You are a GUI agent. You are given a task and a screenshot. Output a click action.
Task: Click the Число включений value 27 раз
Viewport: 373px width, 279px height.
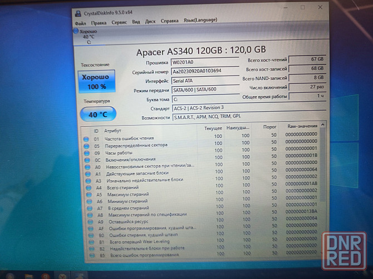(307, 87)
